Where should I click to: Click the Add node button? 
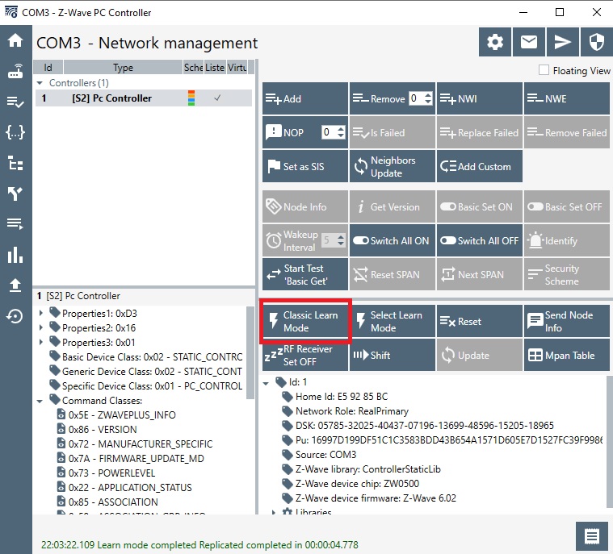(305, 98)
